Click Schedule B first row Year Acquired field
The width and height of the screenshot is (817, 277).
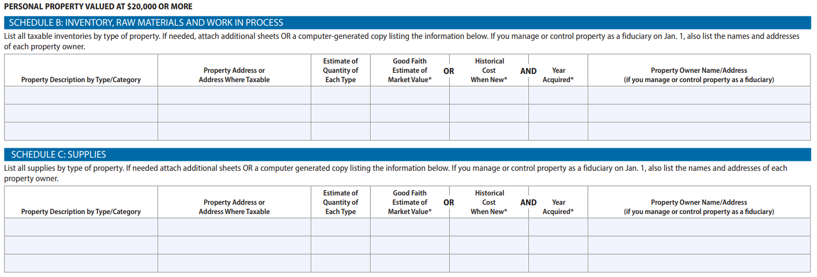(x=558, y=95)
